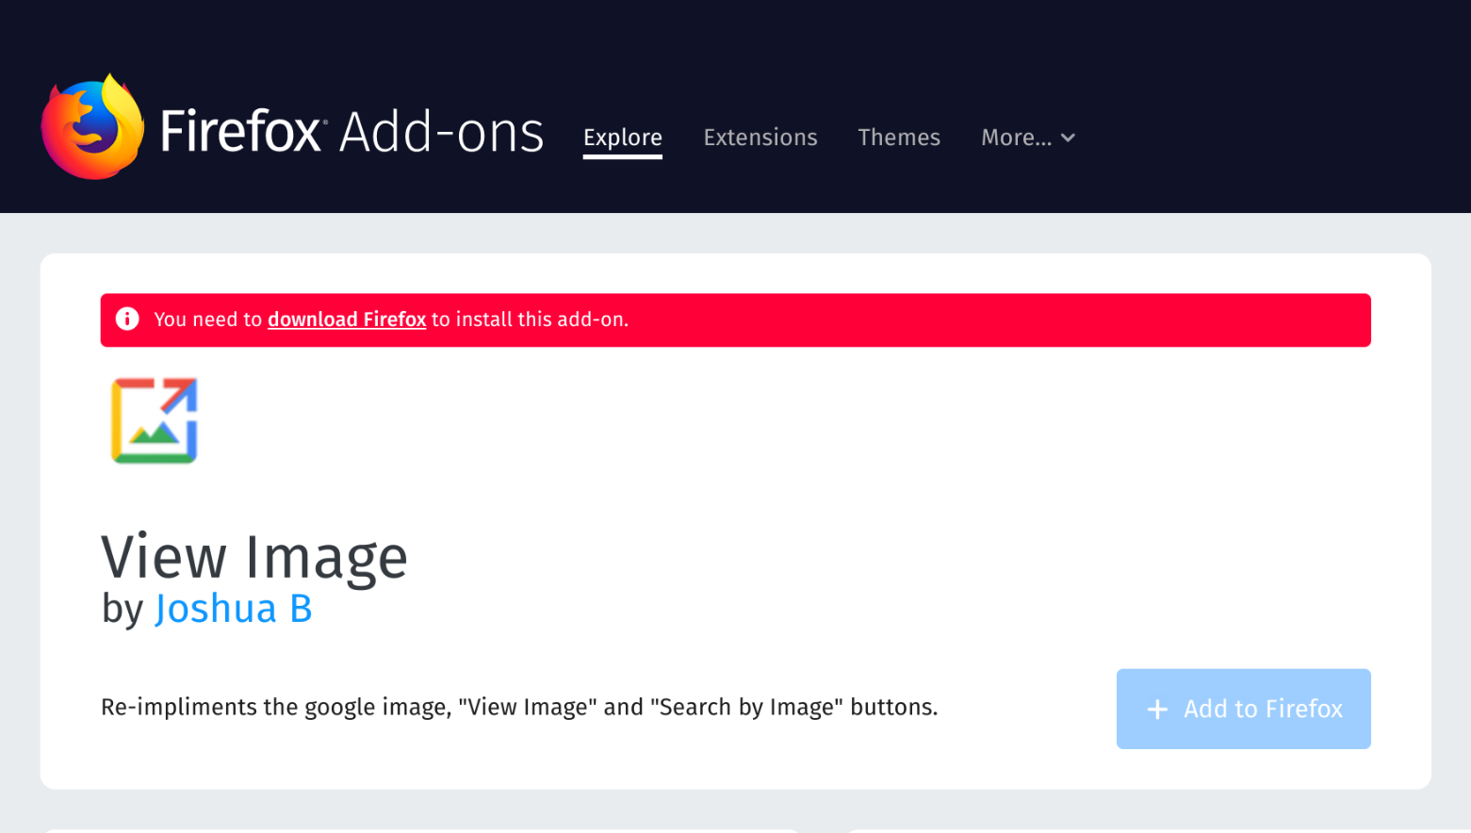Click the chevron arrow beside More

(1068, 138)
